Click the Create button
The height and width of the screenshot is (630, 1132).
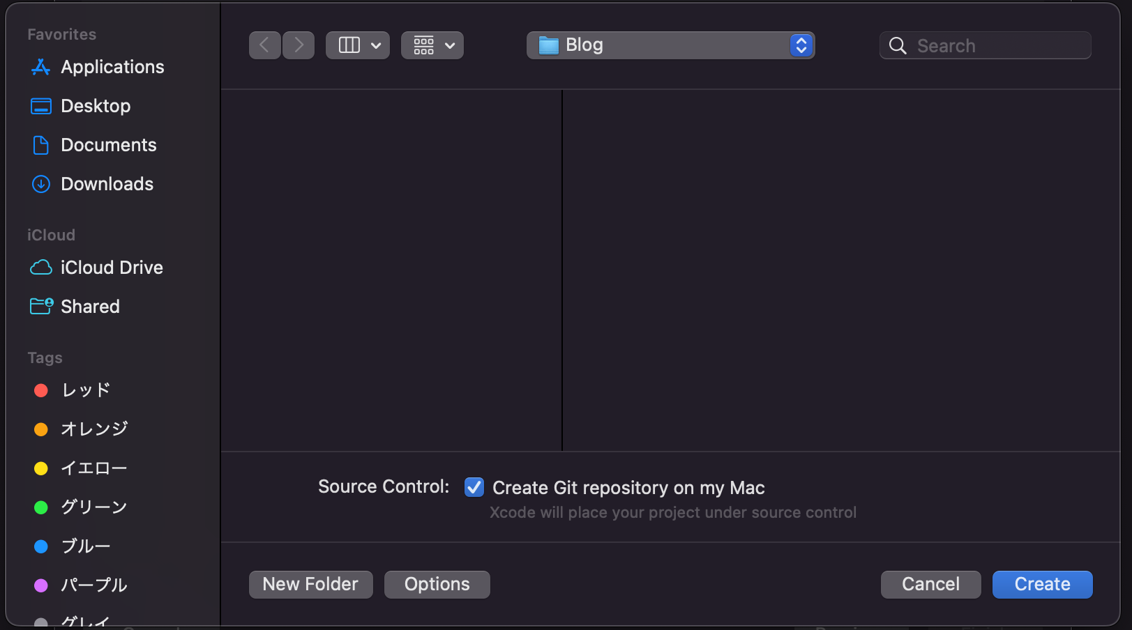[x=1042, y=584]
